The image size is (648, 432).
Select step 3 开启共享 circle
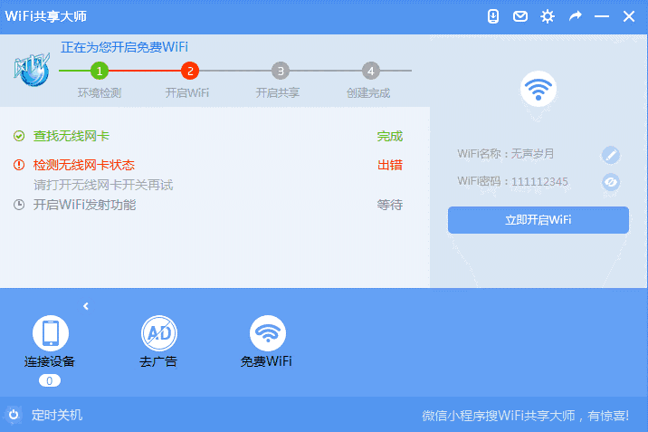coord(281,72)
